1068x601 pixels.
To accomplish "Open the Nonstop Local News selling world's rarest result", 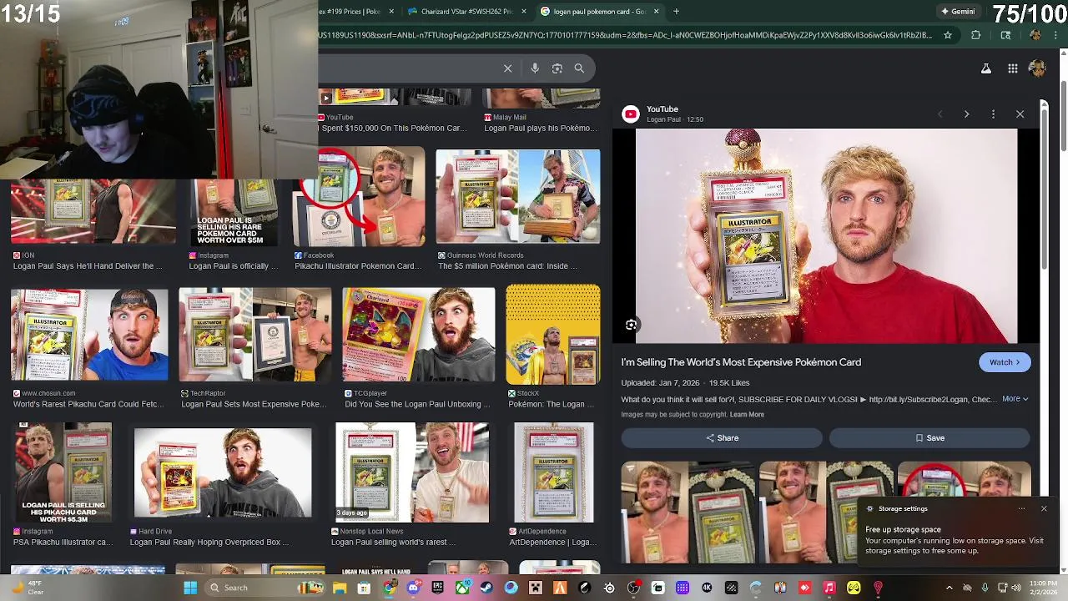I will [412, 473].
